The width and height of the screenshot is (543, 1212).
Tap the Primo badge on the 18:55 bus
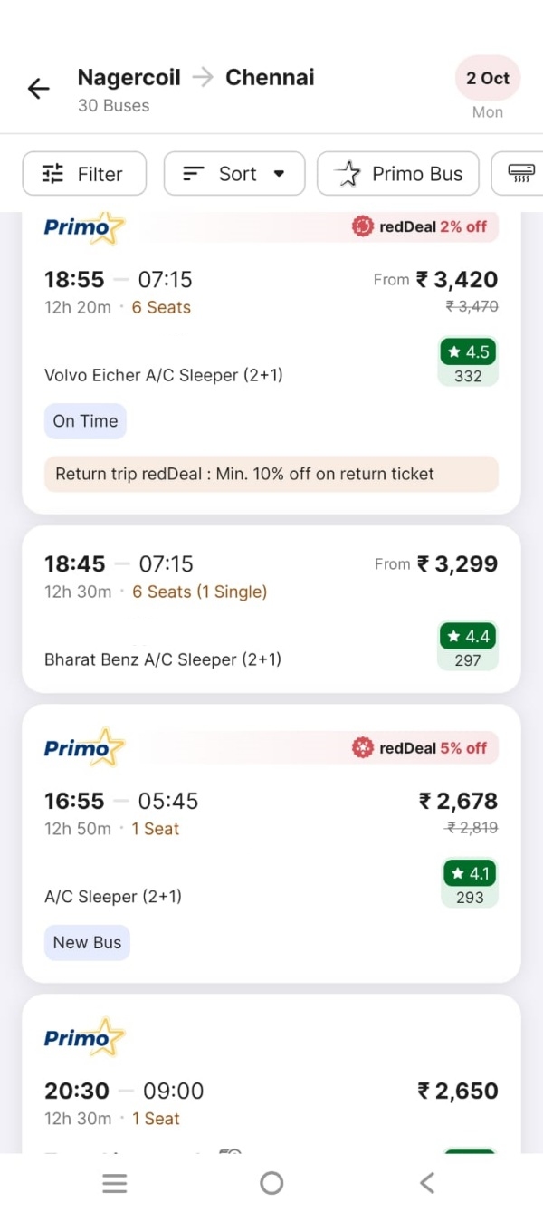(x=83, y=226)
